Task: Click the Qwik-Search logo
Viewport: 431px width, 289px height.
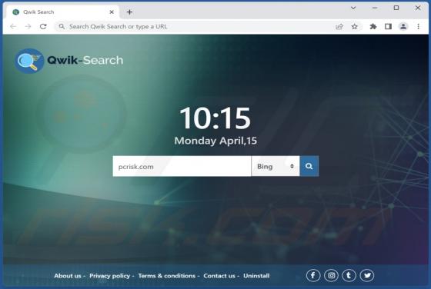Action: point(69,61)
